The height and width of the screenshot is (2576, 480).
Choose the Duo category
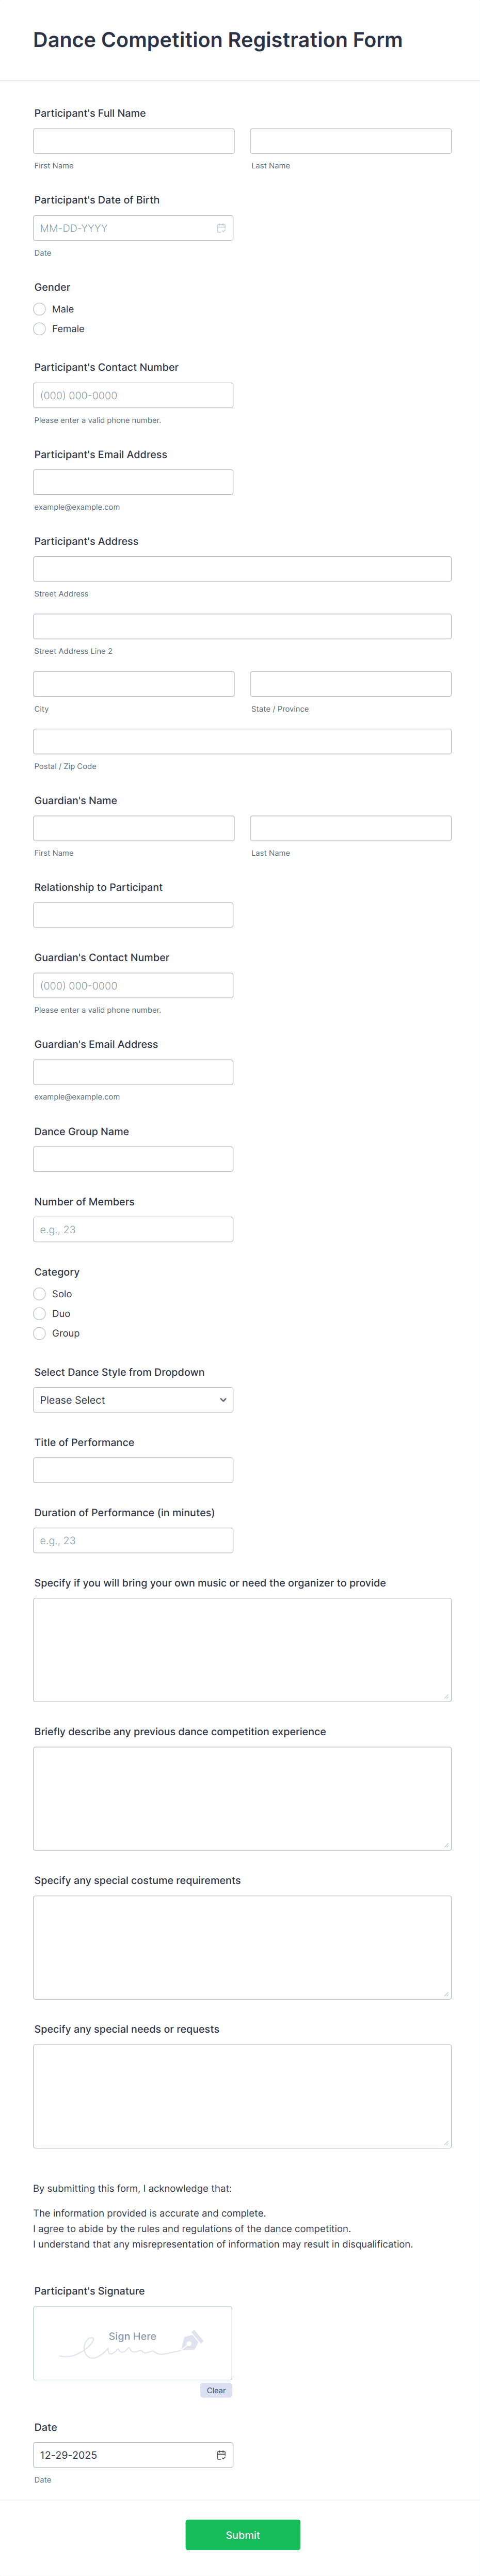[x=39, y=1313]
